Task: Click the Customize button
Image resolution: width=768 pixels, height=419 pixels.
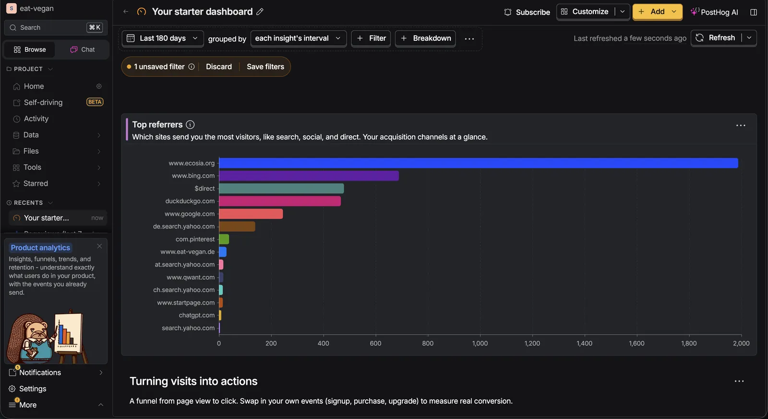Action: 585,12
